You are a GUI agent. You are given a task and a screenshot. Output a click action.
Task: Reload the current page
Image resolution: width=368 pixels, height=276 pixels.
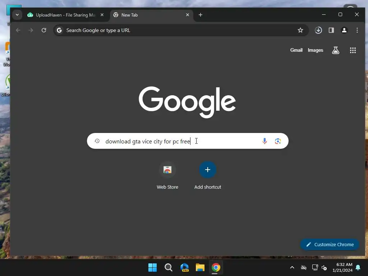pyautogui.click(x=44, y=30)
